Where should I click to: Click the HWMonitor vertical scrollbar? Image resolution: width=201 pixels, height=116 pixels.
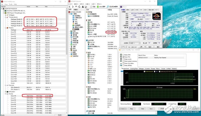click(x=67, y=32)
